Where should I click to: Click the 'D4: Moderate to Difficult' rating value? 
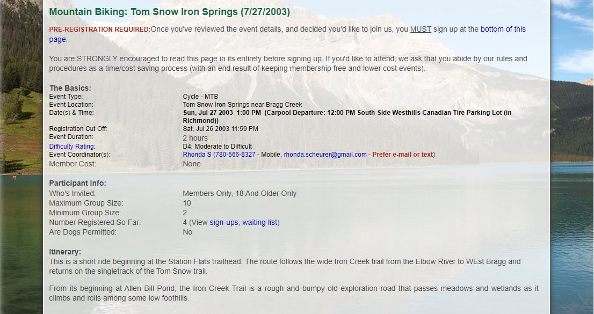tap(218, 147)
